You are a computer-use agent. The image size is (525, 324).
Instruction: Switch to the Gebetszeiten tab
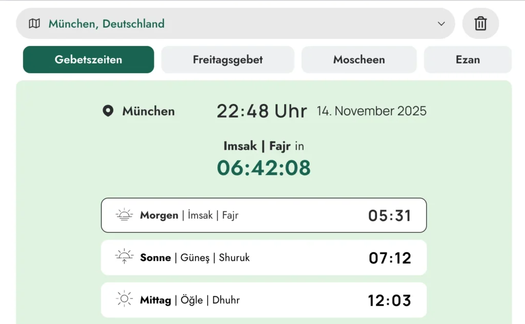pyautogui.click(x=88, y=59)
